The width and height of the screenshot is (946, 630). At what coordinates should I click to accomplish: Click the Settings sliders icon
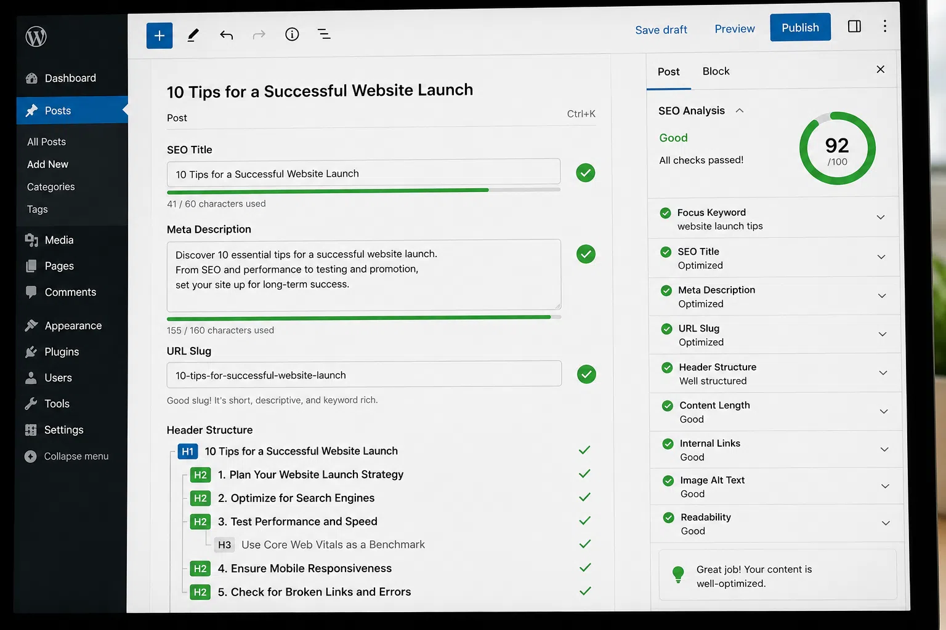31,430
